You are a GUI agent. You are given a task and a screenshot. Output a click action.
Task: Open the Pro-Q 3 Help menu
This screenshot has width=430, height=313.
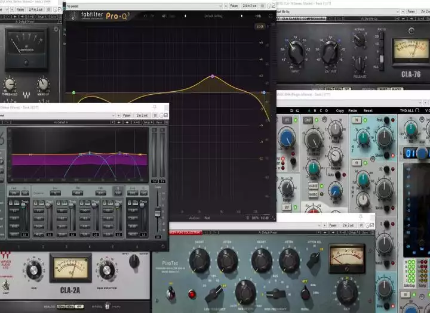coord(258,16)
